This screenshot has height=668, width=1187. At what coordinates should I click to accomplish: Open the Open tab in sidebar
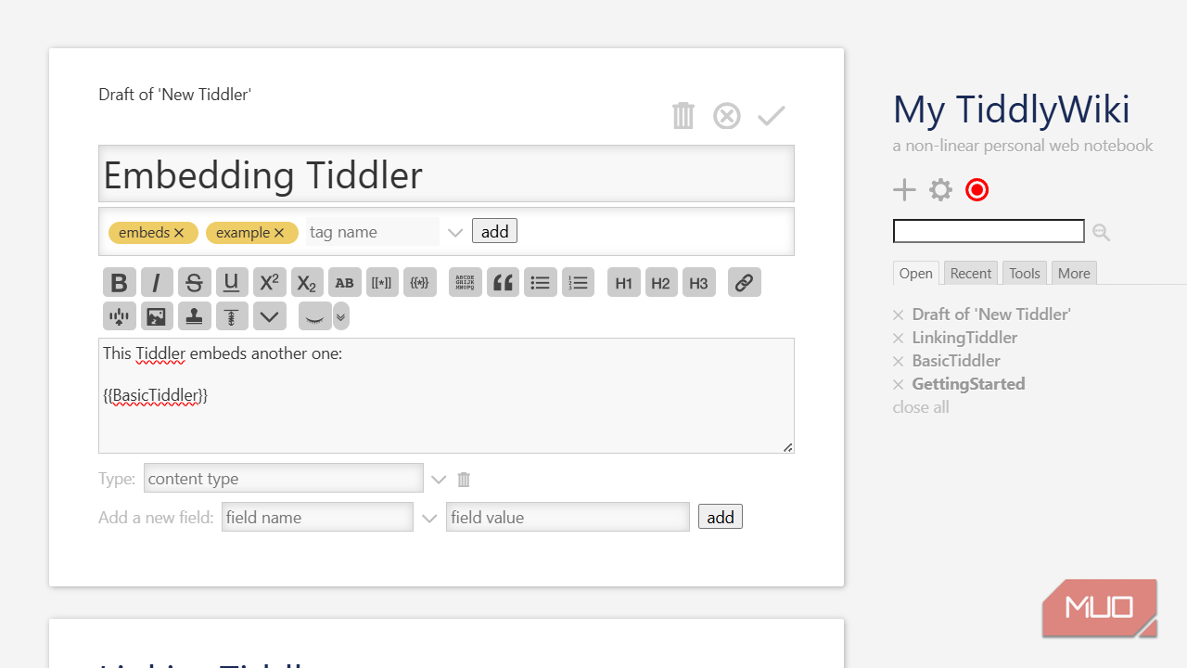tap(916, 273)
